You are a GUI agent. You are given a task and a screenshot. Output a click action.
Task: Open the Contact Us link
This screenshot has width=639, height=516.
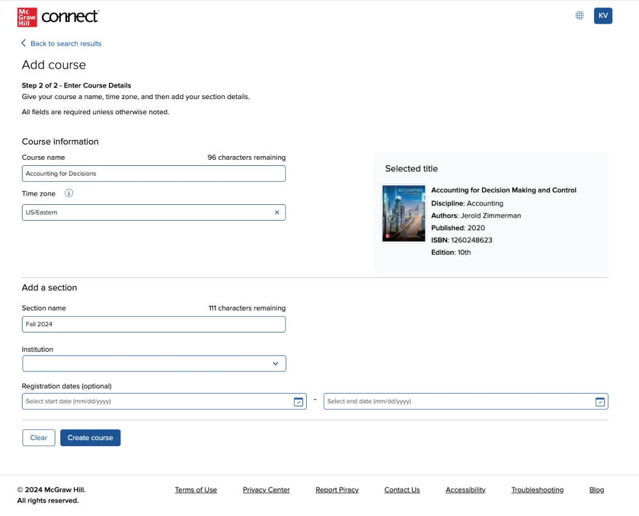(402, 490)
